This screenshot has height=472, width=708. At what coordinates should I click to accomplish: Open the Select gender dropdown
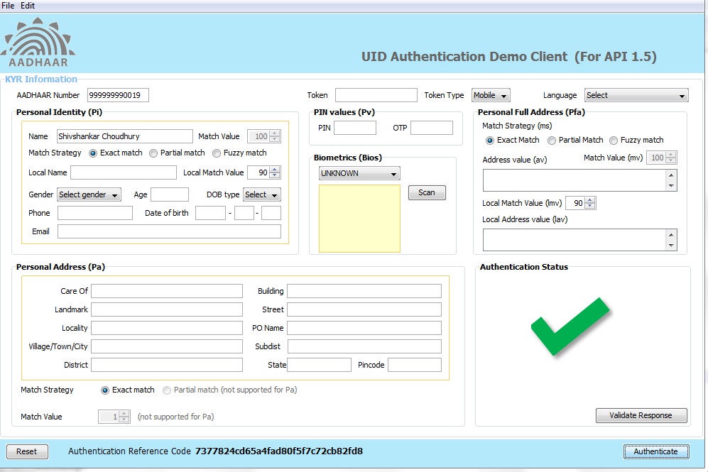tap(89, 194)
